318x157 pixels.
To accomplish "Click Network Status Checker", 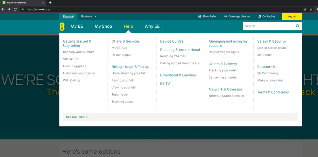I will pyautogui.click(x=227, y=96).
